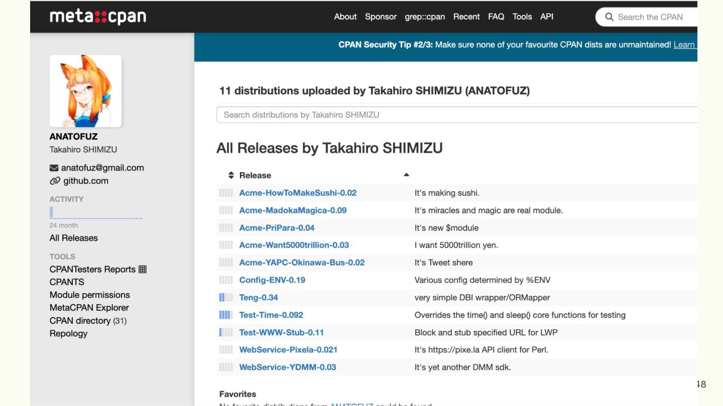Open Acme-HowToMakeSushi-0.02 release
The image size is (723, 406).
[298, 193]
